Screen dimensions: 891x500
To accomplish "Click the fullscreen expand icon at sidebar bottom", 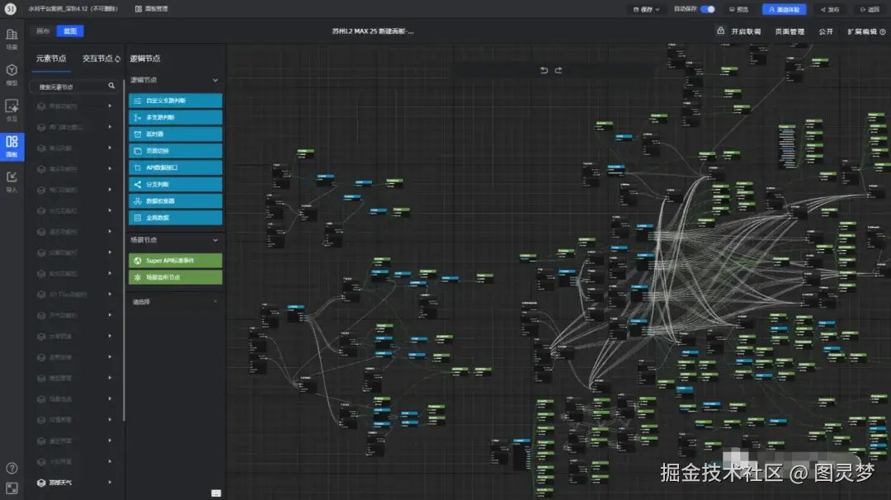I will coord(12,488).
